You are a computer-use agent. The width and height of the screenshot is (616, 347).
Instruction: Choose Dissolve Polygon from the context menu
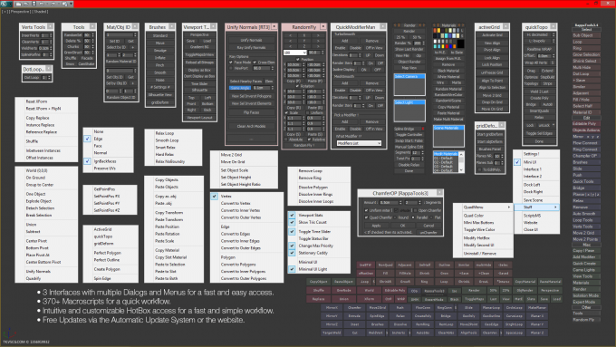[x=313, y=187]
